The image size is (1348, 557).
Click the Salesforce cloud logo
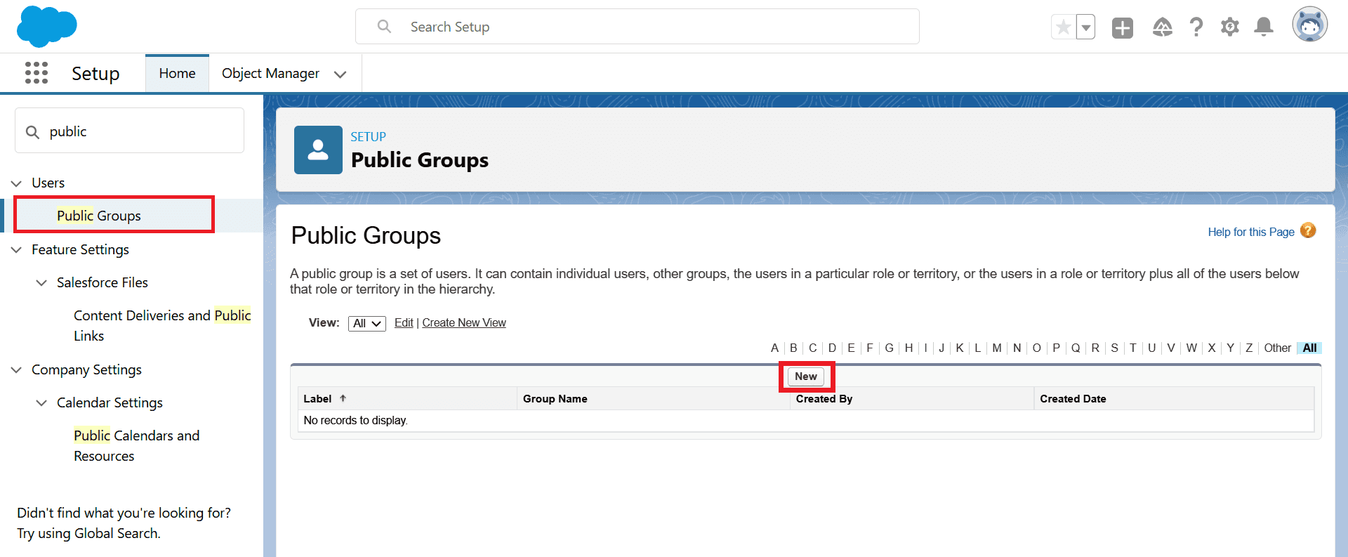[46, 26]
